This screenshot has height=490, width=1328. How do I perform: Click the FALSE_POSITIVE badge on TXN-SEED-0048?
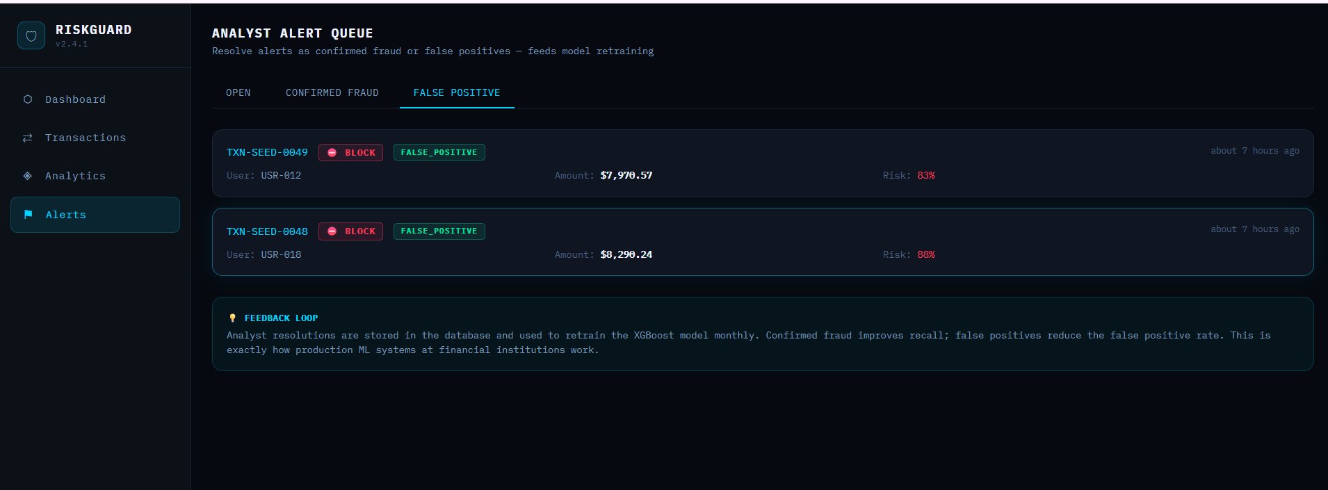click(x=439, y=231)
